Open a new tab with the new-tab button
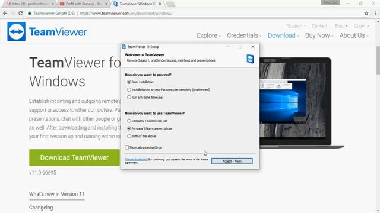Screen dimensions: 380x213 tap(170, 4)
